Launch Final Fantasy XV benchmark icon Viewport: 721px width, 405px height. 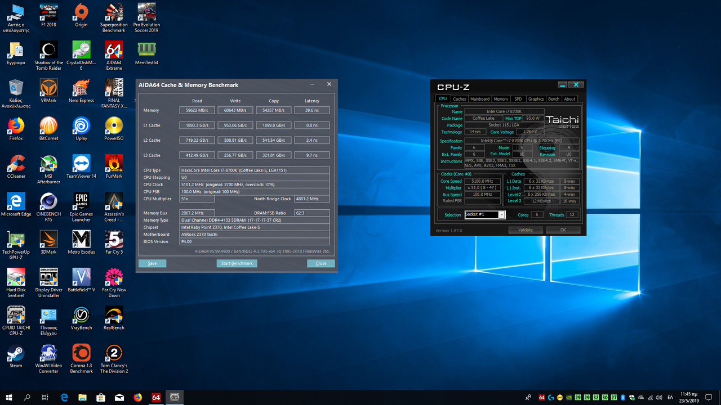click(x=114, y=93)
